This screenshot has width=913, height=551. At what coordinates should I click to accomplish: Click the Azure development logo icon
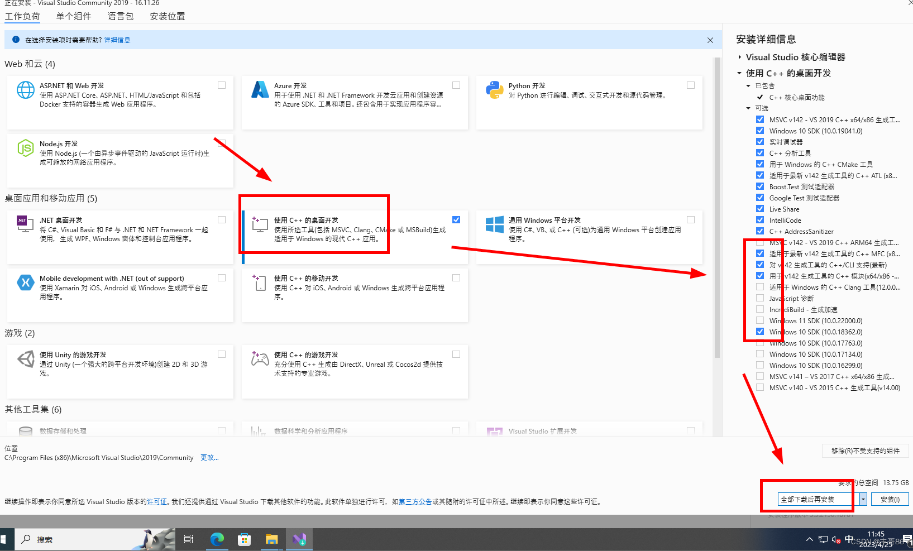coord(260,89)
